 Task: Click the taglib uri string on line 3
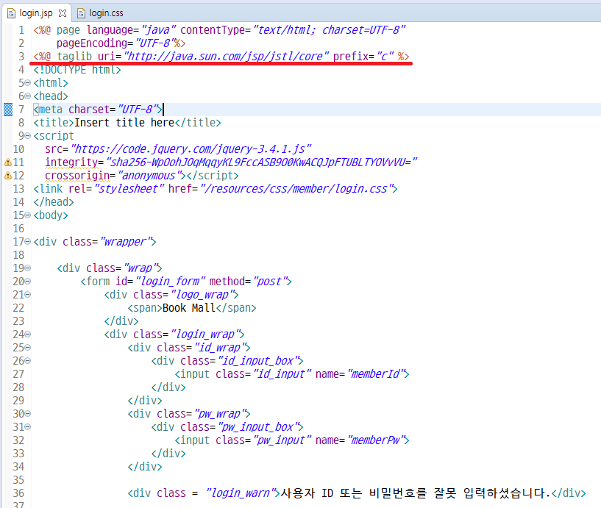(226, 57)
